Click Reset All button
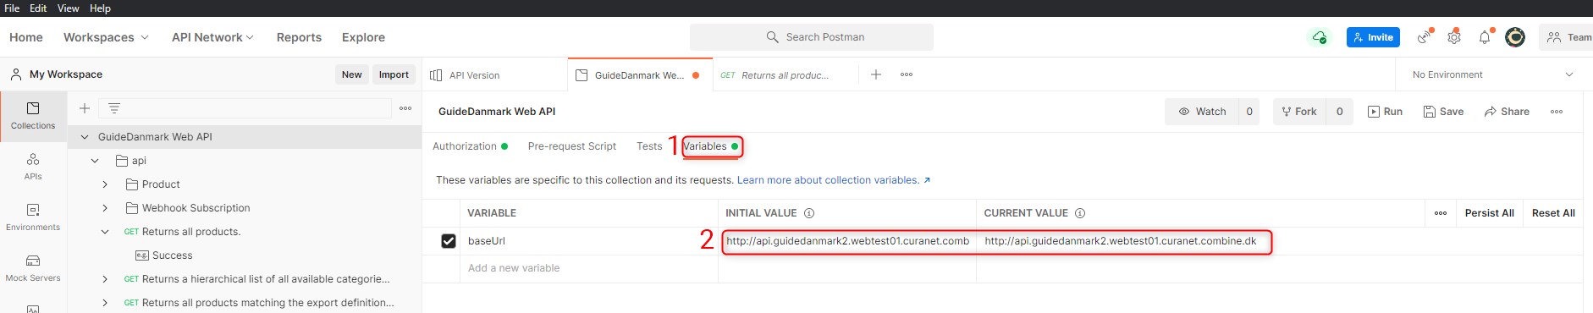The image size is (1593, 313). (1553, 213)
